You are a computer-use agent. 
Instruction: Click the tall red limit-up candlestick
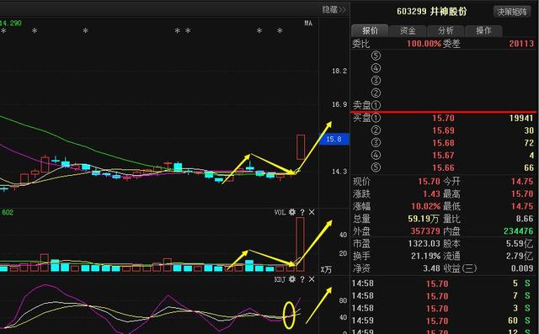(301, 147)
